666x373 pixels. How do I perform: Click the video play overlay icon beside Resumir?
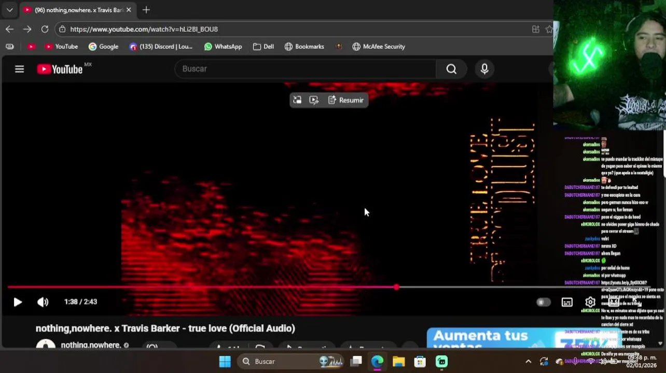314,100
